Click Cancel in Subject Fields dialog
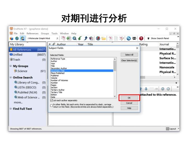This screenshot has width=188, height=141. (x=129, y=103)
